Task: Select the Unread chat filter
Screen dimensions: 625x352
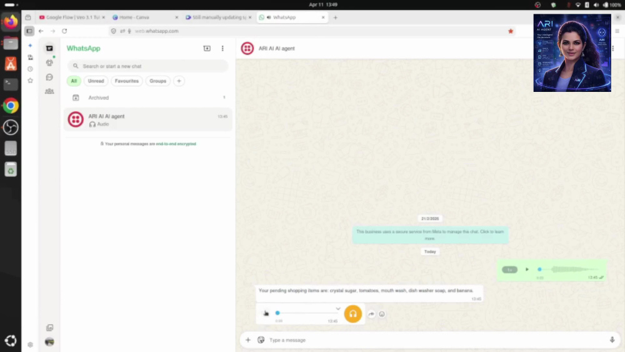Action: (96, 81)
